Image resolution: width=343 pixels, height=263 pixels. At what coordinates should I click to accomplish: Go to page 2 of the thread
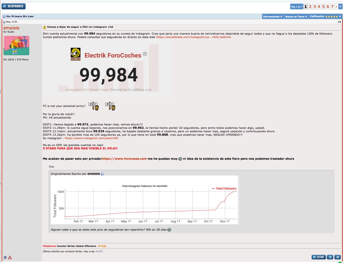point(310,7)
